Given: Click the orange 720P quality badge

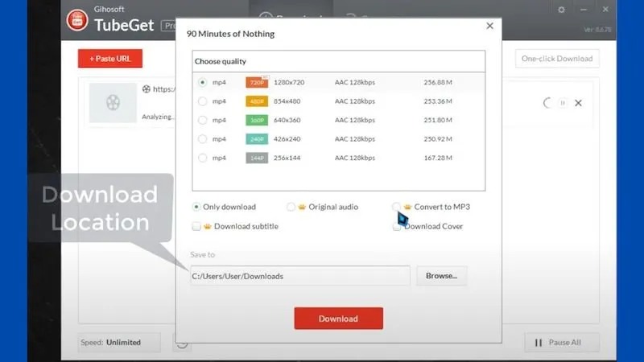Looking at the screenshot, I should [256, 82].
